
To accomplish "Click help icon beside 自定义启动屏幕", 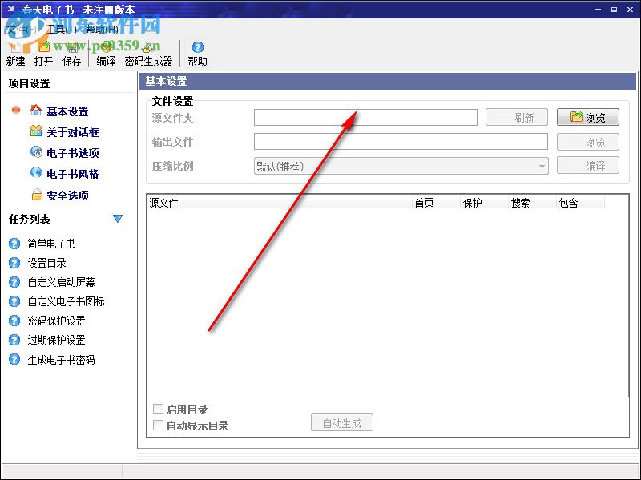I will click(x=14, y=282).
